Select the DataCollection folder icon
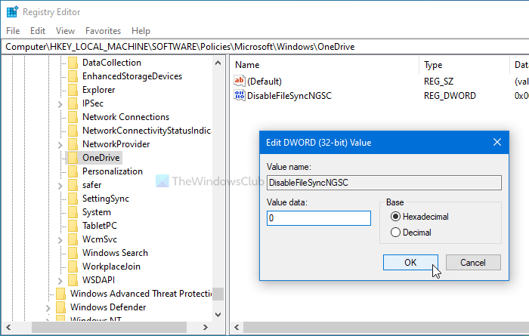This screenshot has height=336, width=529. (x=73, y=63)
